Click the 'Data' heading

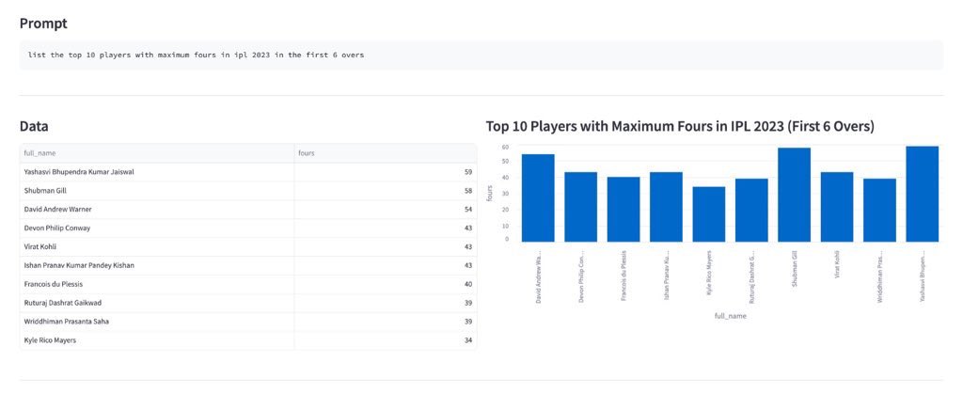(34, 127)
